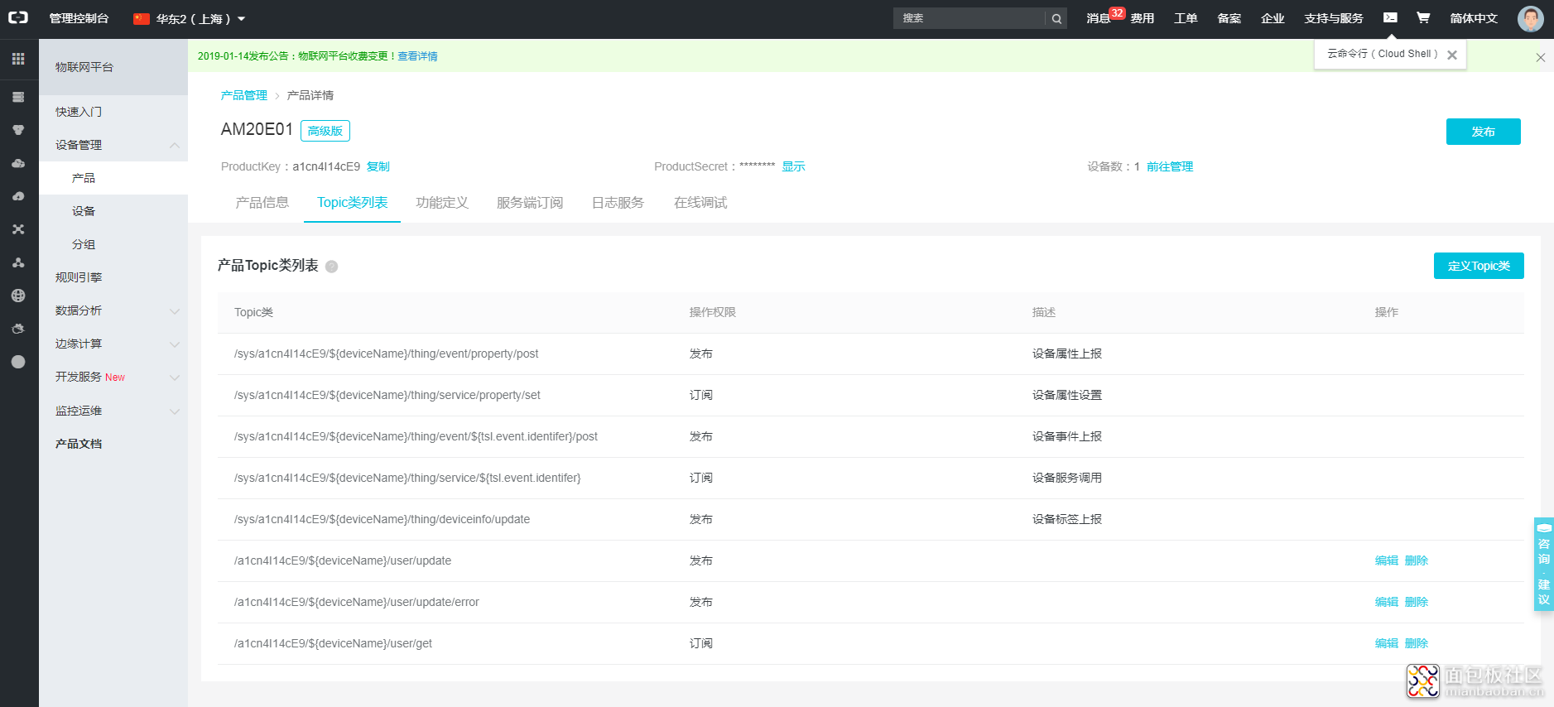1554x707 pixels.
Task: Click 管理控制台 in the top bar
Action: tap(79, 18)
